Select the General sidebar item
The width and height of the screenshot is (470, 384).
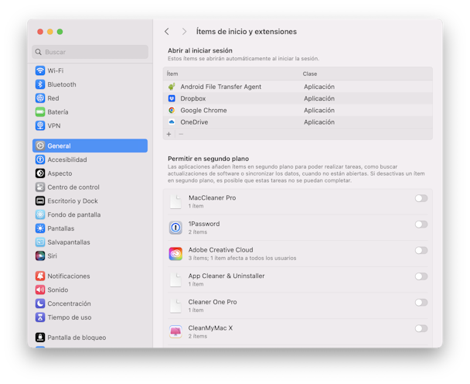click(x=90, y=146)
